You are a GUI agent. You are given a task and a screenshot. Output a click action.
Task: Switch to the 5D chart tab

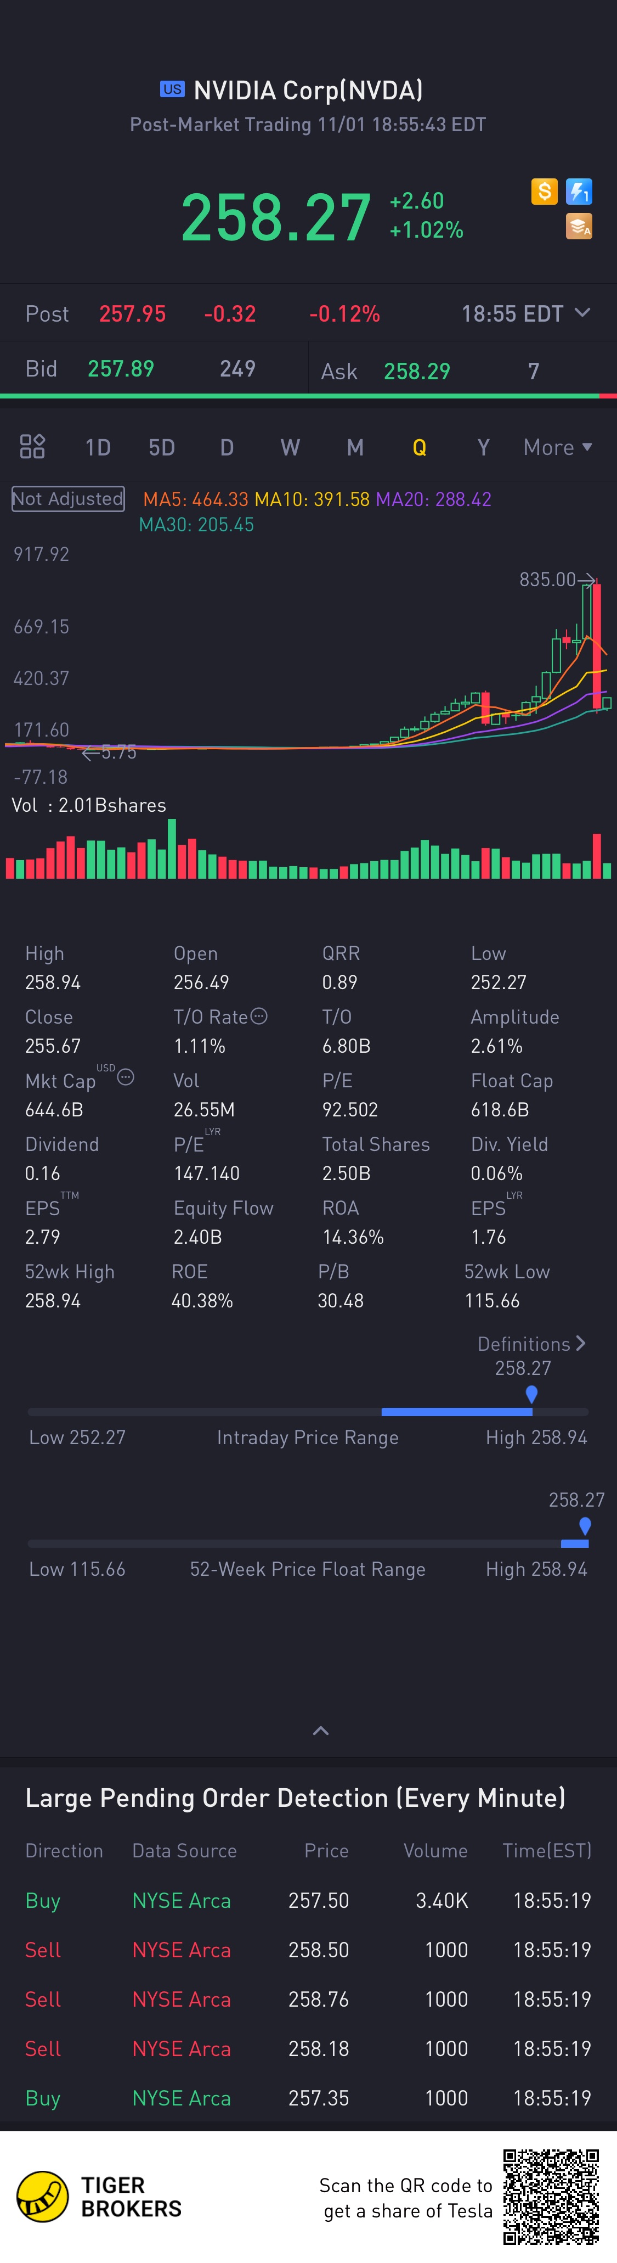[161, 447]
